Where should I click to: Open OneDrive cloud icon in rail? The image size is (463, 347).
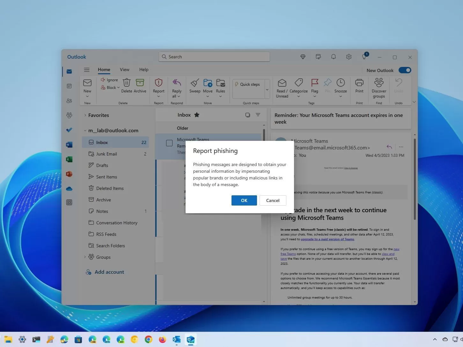click(x=69, y=189)
